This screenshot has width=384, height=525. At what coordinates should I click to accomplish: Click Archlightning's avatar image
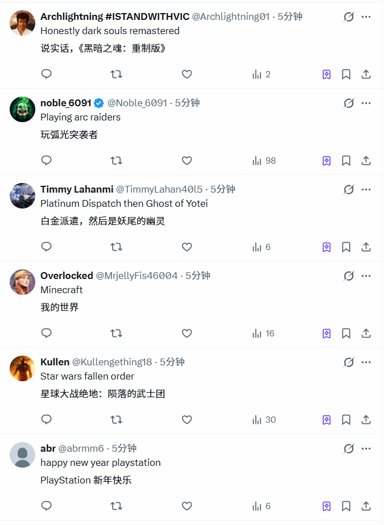pyautogui.click(x=23, y=23)
